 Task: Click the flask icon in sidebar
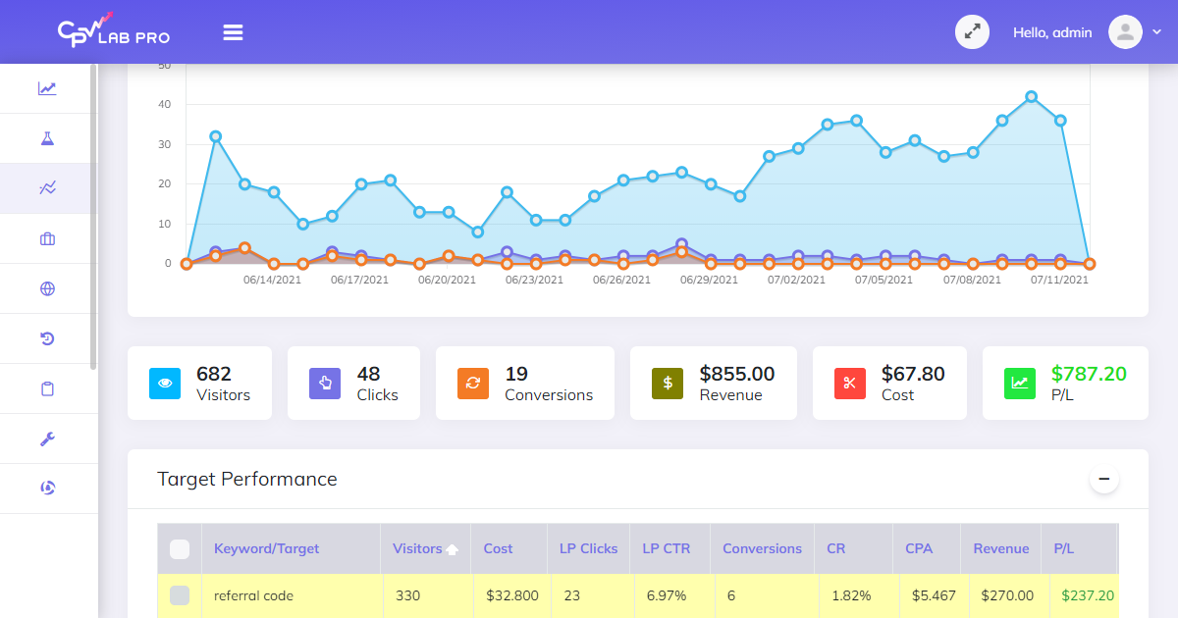(47, 138)
